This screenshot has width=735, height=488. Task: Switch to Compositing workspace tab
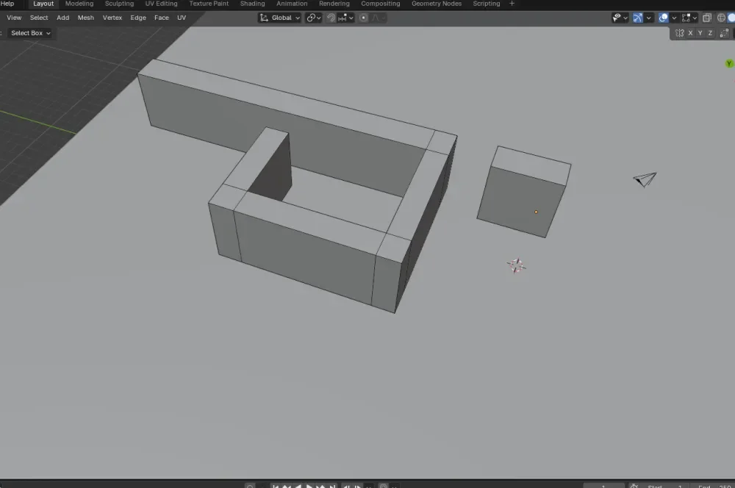click(x=380, y=3)
